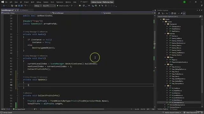This screenshot has height=114, width=204.
Task: Open the Update() member navigation dropdown
Action: 128,13
